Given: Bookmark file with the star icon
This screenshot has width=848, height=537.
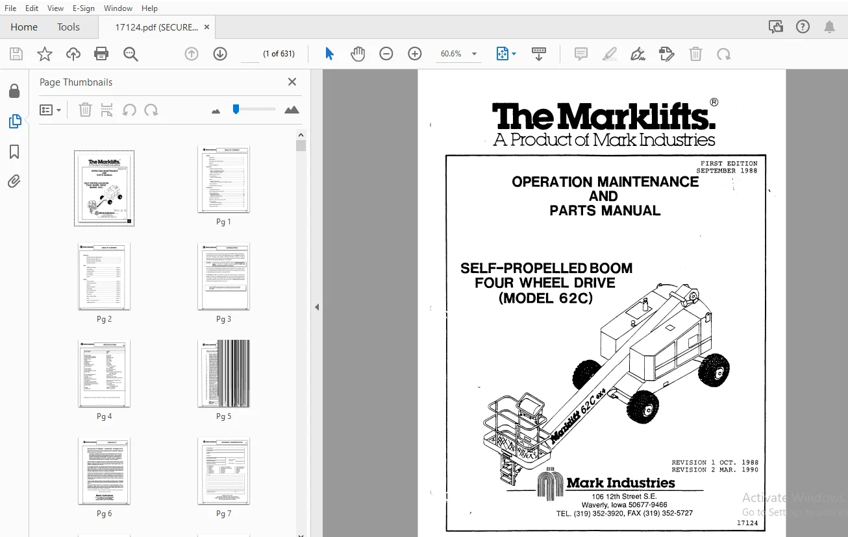Looking at the screenshot, I should 45,54.
